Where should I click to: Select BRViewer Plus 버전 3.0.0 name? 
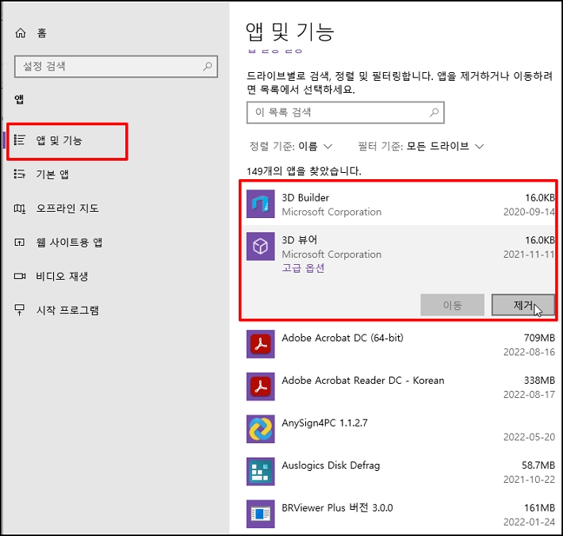[337, 507]
